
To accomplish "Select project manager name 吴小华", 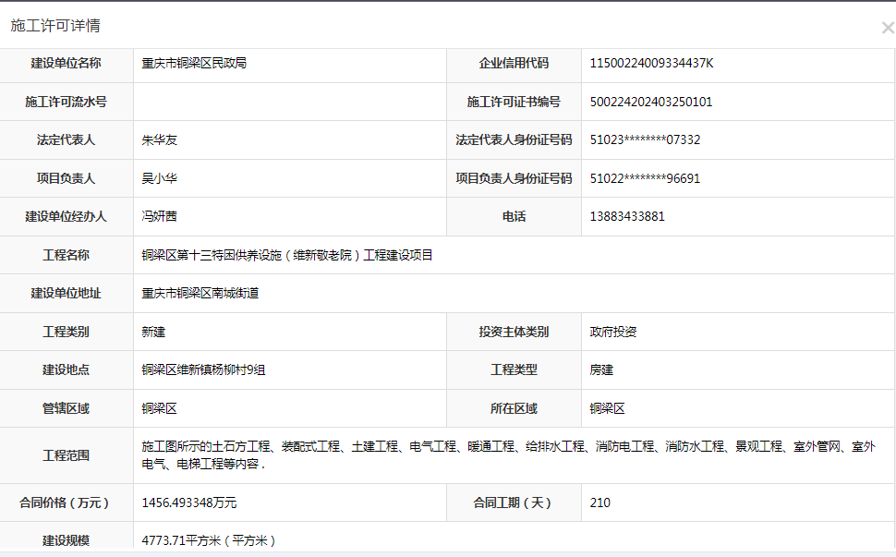I will (159, 178).
